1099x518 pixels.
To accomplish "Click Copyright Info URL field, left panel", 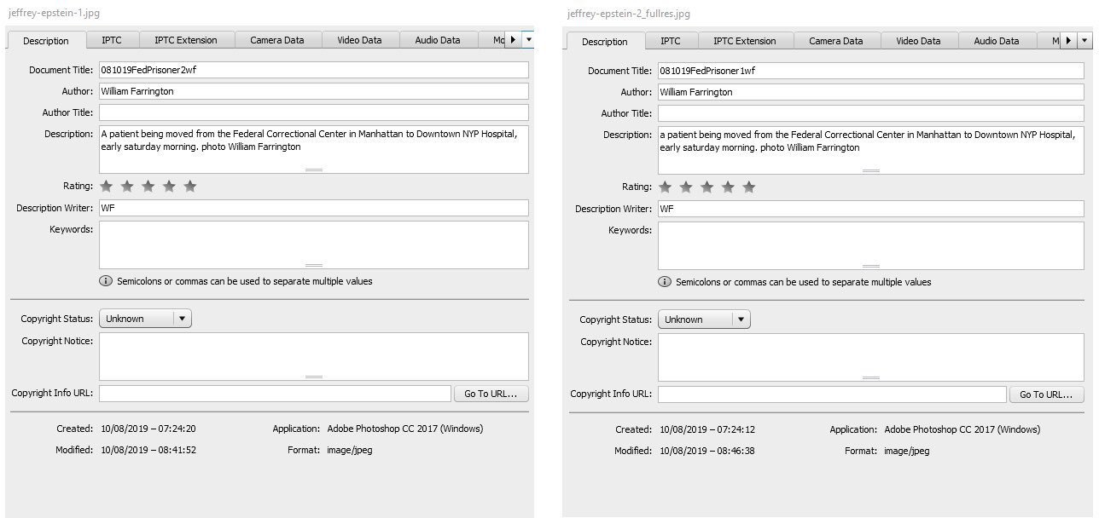I will click(275, 394).
